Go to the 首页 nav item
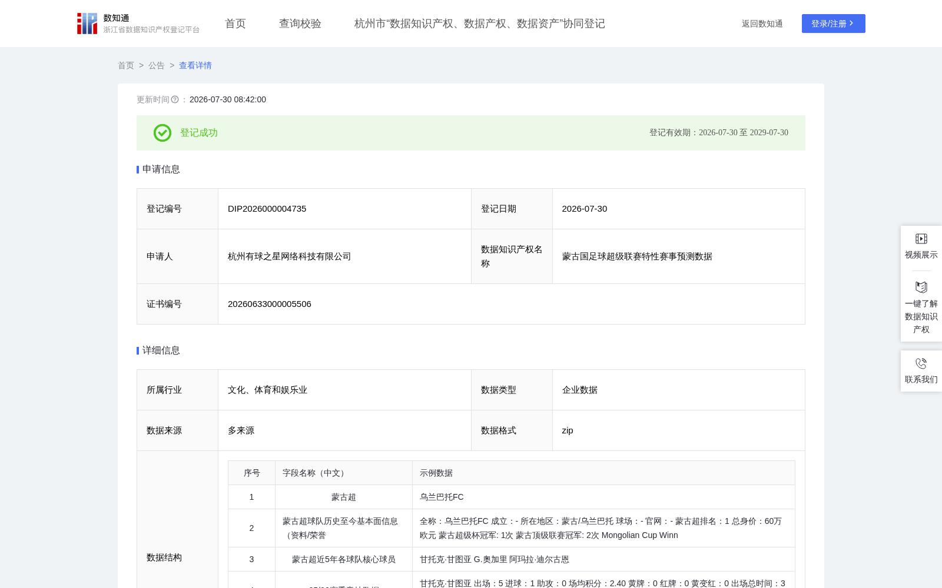This screenshot has height=588, width=942. (235, 24)
